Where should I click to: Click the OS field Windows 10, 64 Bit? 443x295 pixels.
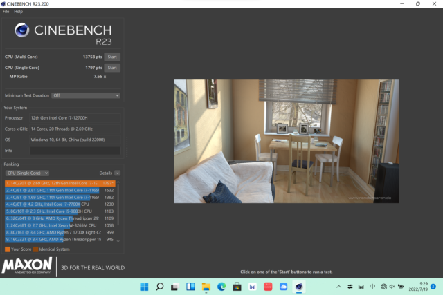pyautogui.click(x=75, y=140)
